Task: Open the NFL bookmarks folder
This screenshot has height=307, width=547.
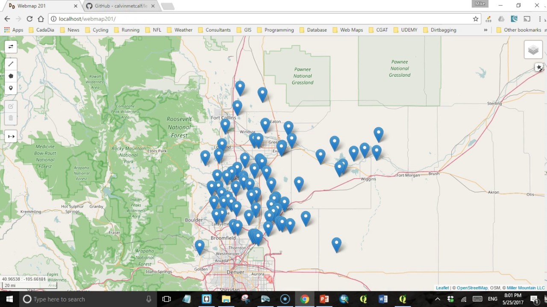Action: pos(153,30)
